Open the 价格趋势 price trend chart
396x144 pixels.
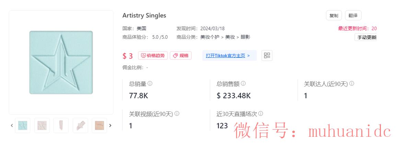[153, 55]
